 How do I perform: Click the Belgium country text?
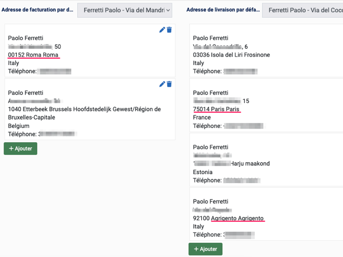(19, 126)
